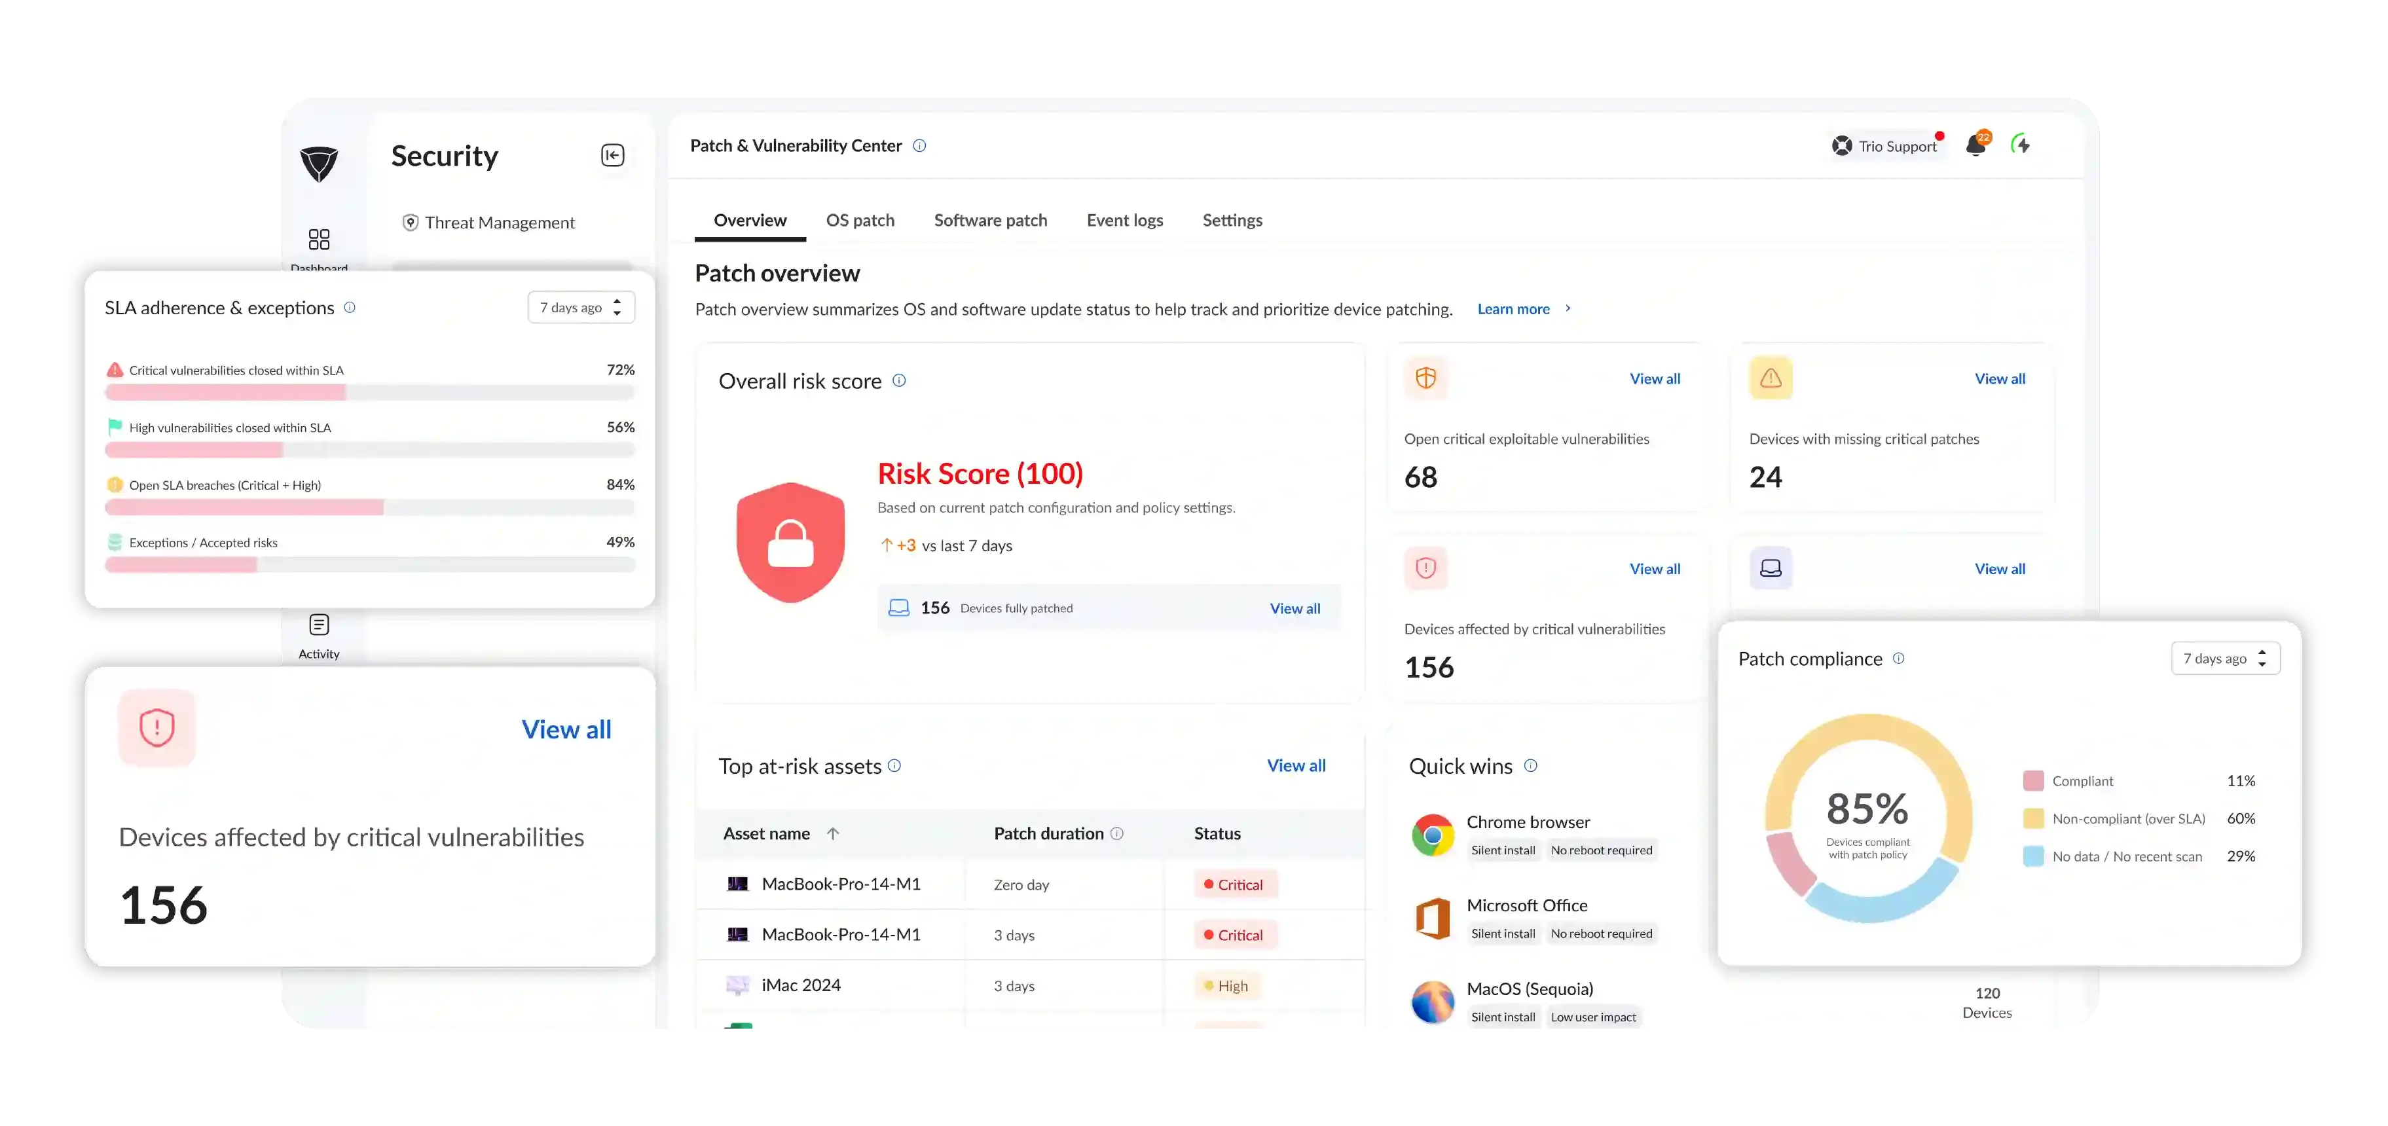Click the No data / No recent scan blue swatch
This screenshot has width=2388, height=1126.
point(2033,857)
